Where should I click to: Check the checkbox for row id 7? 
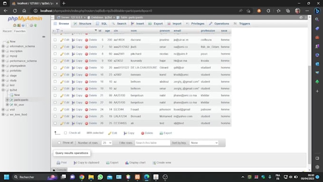55,47
